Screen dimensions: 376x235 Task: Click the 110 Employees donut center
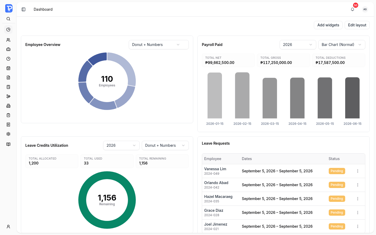[107, 81]
